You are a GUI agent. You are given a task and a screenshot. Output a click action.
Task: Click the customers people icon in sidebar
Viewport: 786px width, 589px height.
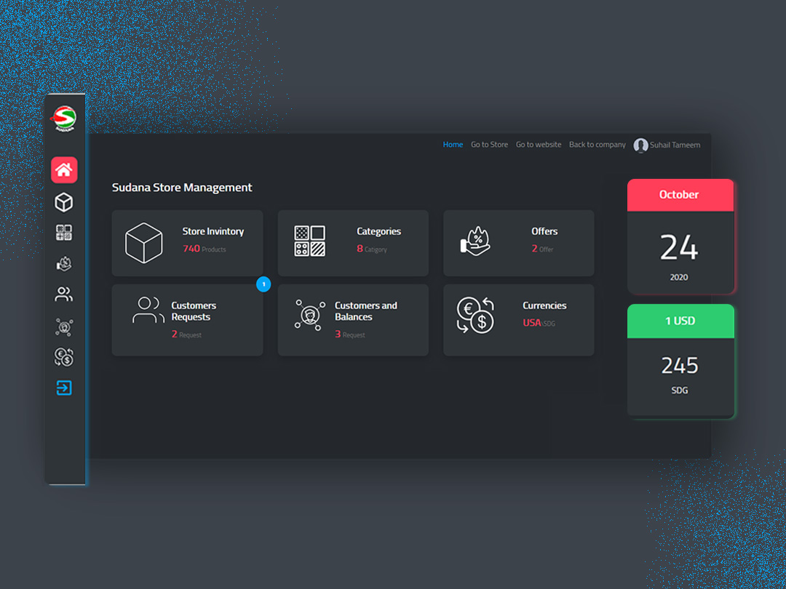click(64, 294)
